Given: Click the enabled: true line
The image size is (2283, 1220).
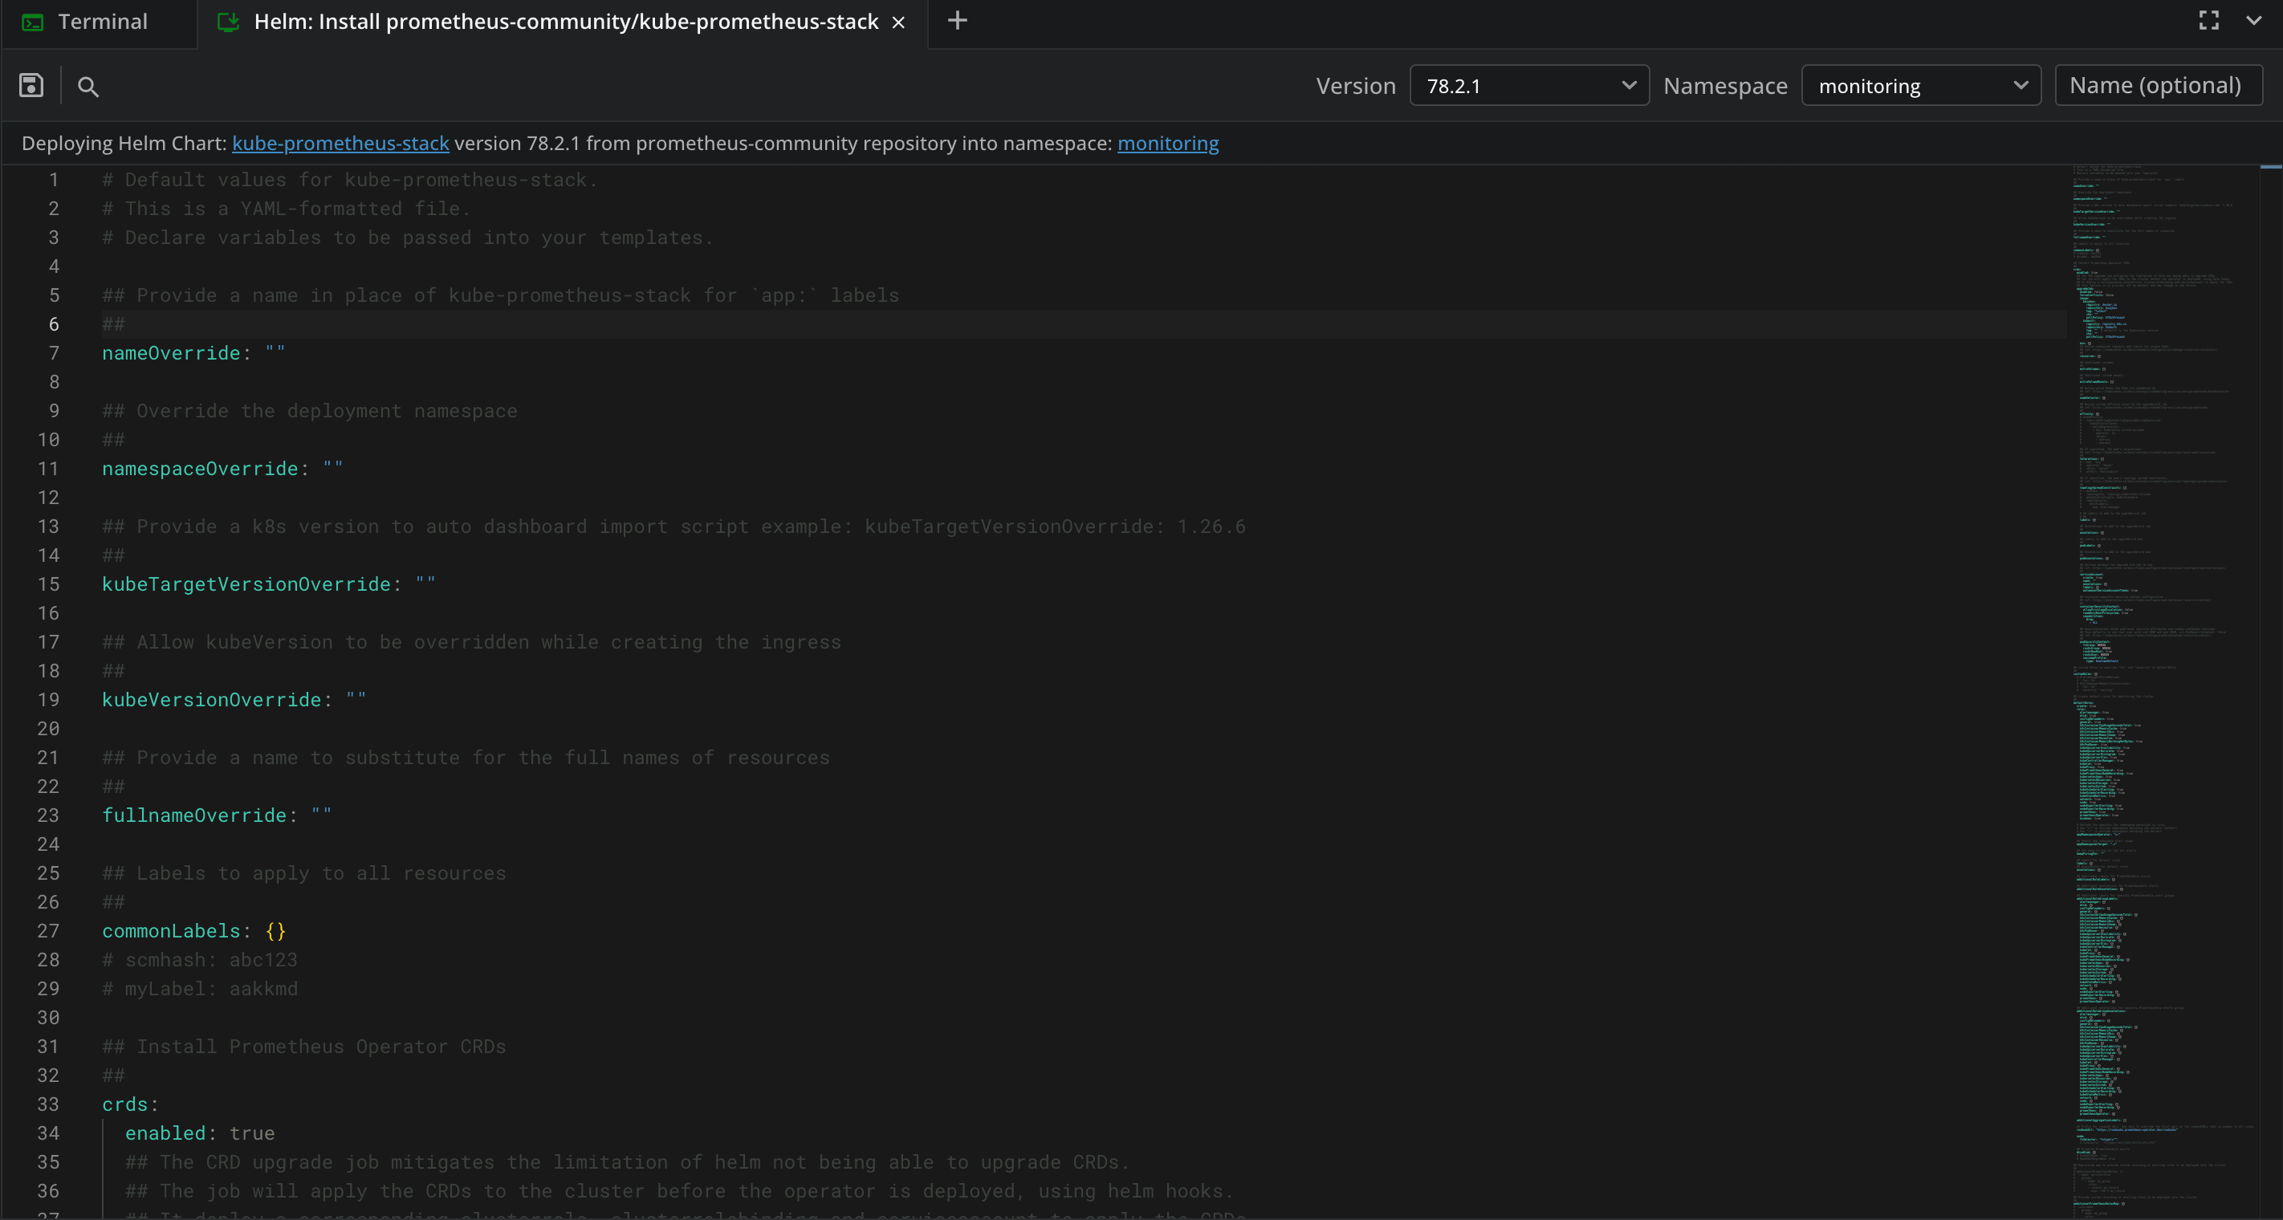Looking at the screenshot, I should point(201,1133).
